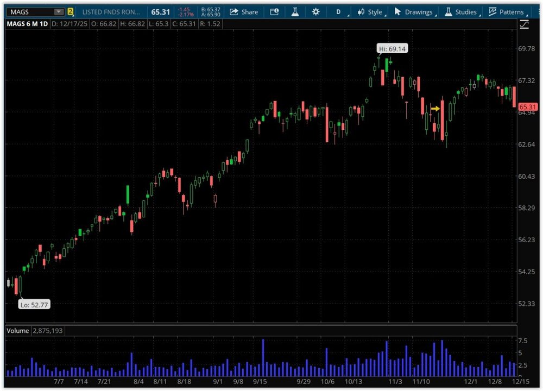Click the red 65.31 last price tag
Screen dimensions: 543x391
pos(527,107)
